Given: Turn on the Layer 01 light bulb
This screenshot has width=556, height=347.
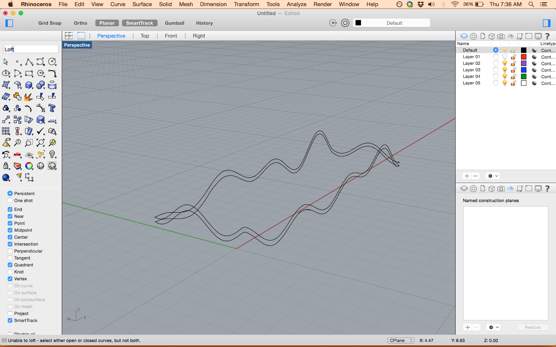Looking at the screenshot, I should (505, 57).
